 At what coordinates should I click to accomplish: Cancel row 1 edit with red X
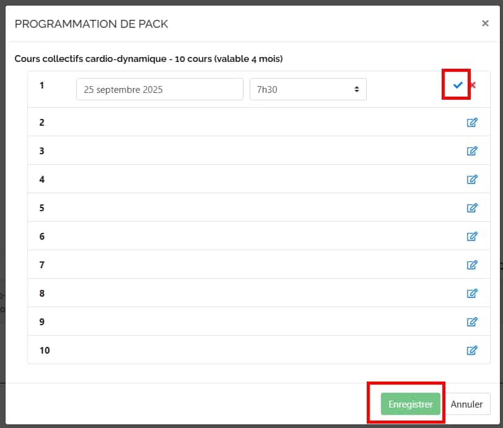(x=473, y=85)
